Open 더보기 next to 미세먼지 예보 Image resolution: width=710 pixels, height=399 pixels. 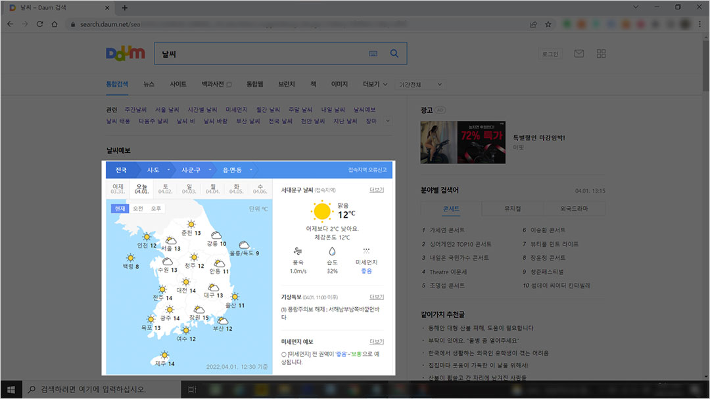[x=376, y=342]
